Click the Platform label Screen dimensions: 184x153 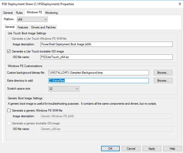[9, 19]
